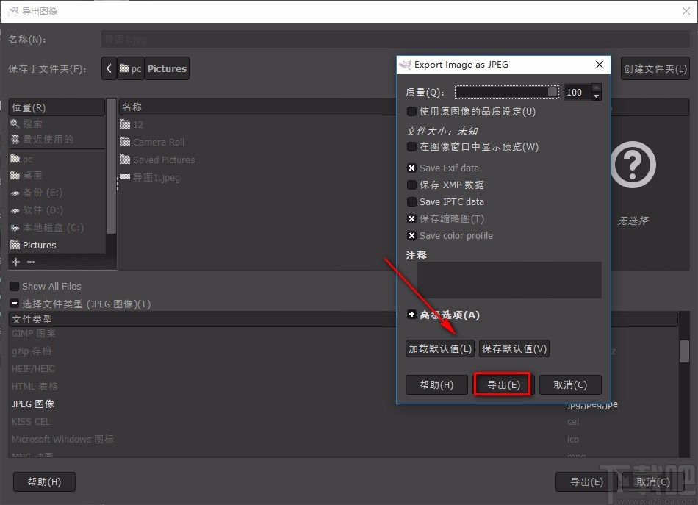Click the 文件类型 column header
The image size is (698, 505).
click(x=203, y=319)
